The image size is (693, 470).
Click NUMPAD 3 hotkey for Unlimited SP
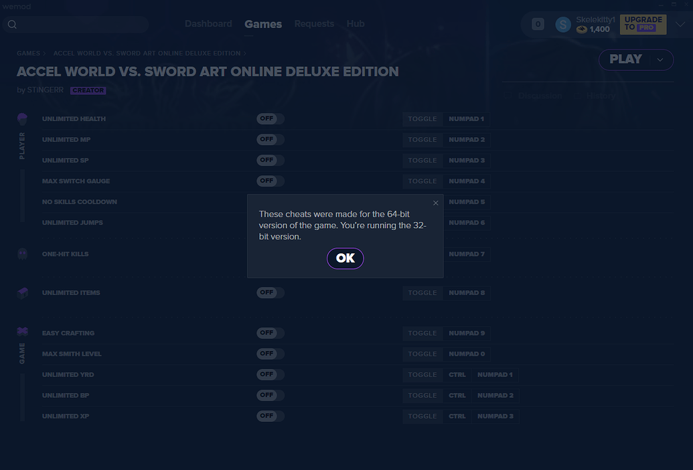tap(467, 160)
